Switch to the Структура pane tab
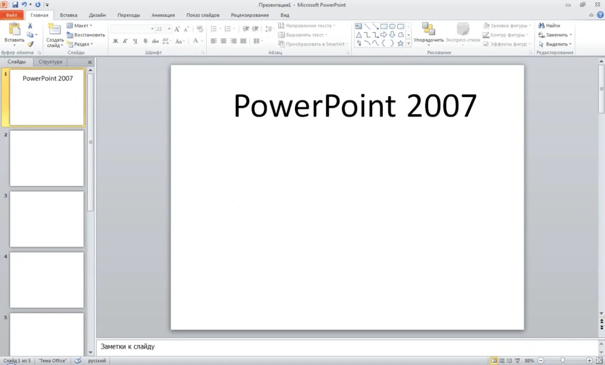The height and width of the screenshot is (365, 605). (50, 62)
